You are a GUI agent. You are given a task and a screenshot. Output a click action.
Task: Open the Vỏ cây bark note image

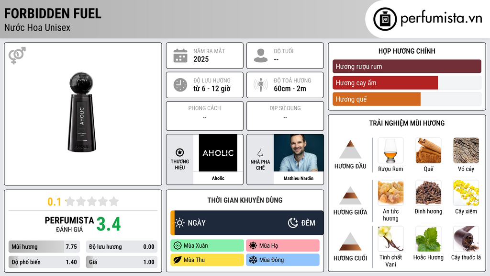tap(466, 150)
